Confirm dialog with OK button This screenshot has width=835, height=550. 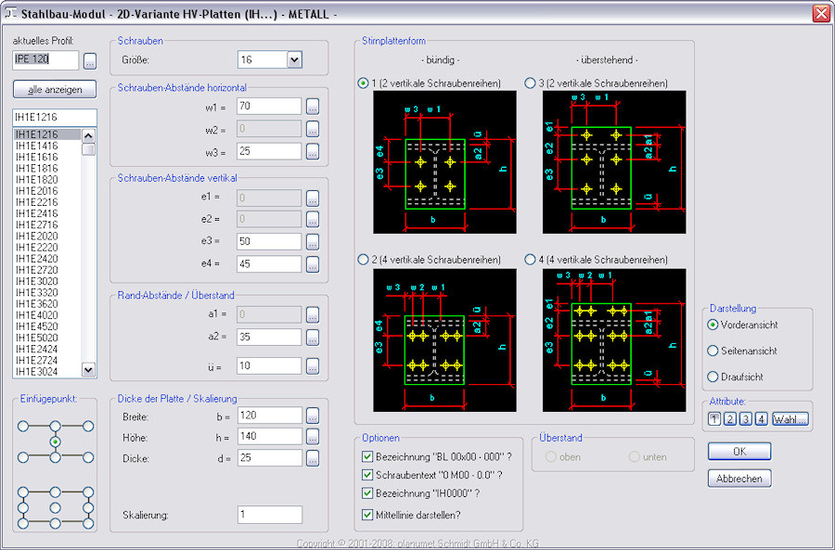[x=739, y=452]
